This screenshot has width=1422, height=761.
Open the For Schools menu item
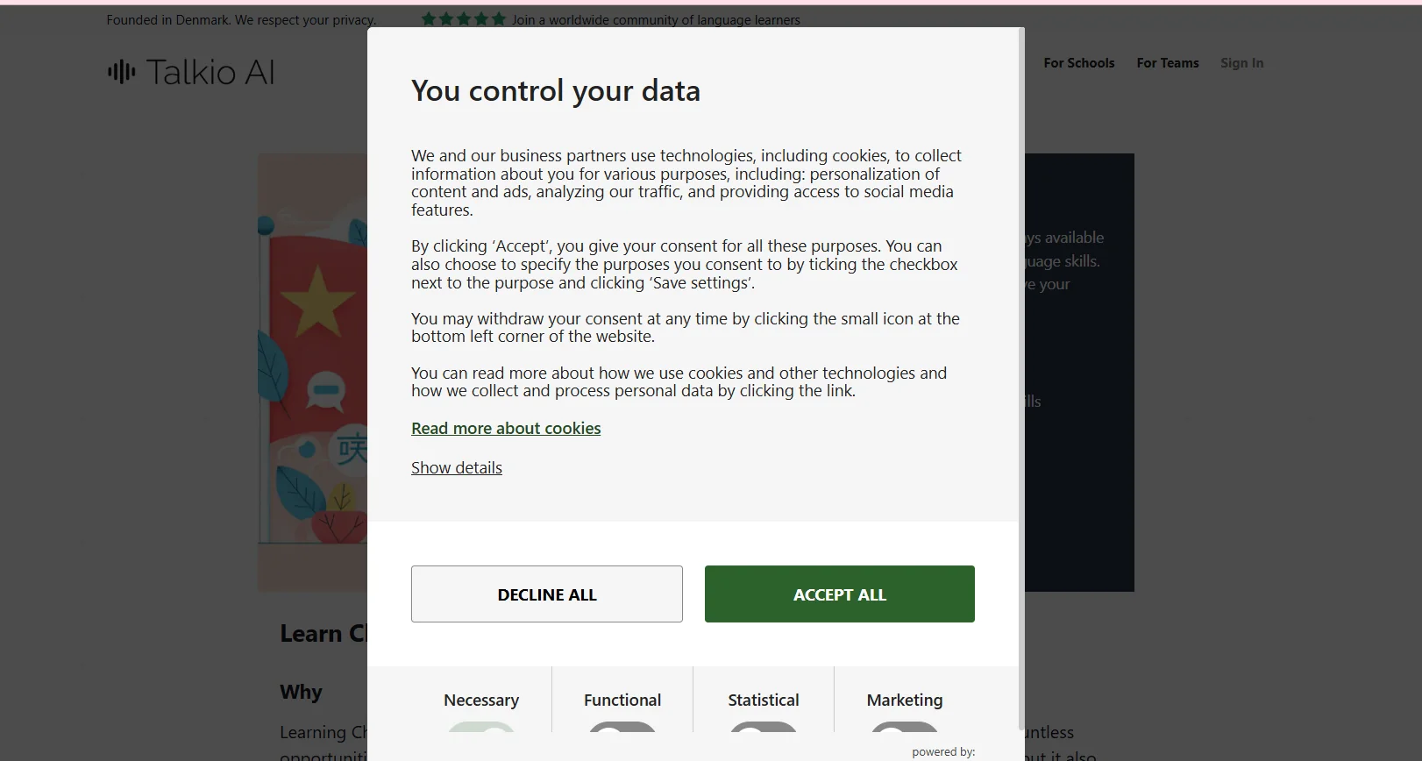click(x=1078, y=63)
